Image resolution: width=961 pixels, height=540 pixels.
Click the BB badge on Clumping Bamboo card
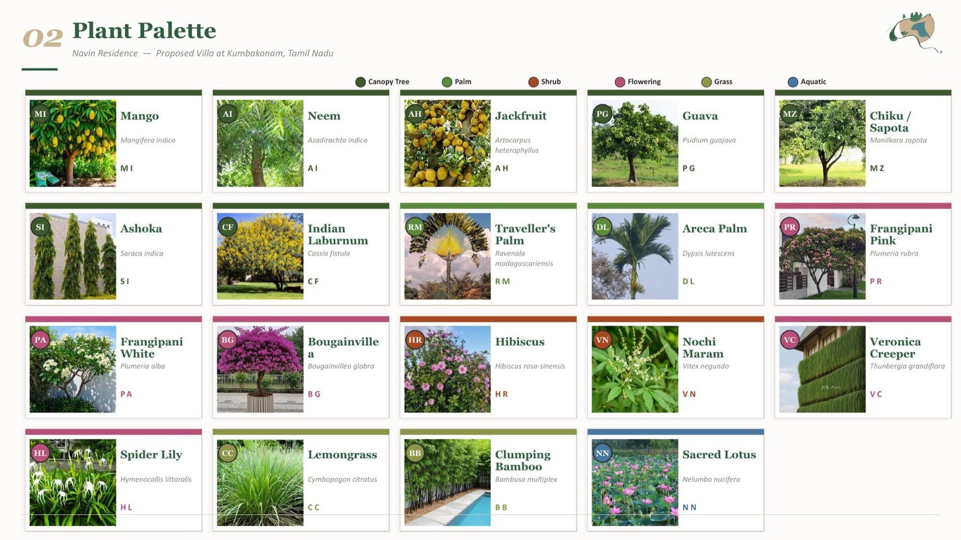[415, 453]
